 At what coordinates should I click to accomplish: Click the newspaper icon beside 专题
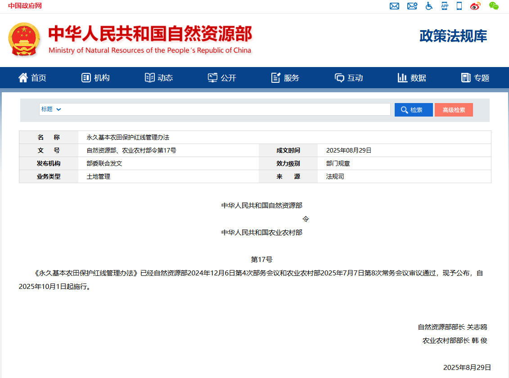466,77
